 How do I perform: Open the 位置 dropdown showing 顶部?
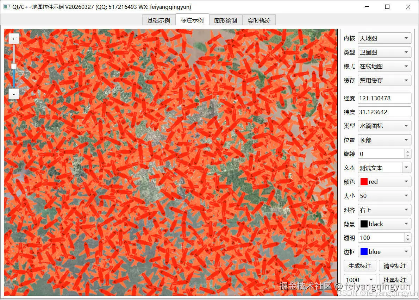tap(384, 140)
